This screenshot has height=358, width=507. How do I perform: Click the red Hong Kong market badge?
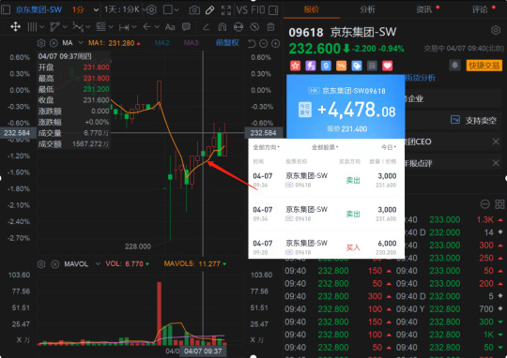pos(295,66)
